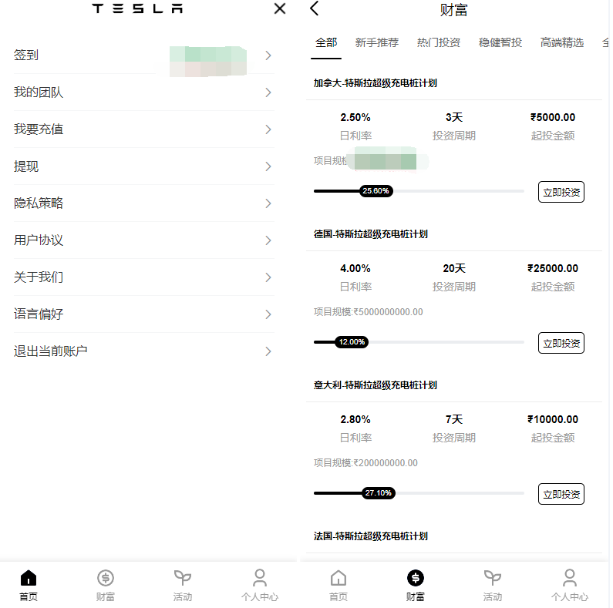Click the TESLA logo at top

pyautogui.click(x=137, y=8)
